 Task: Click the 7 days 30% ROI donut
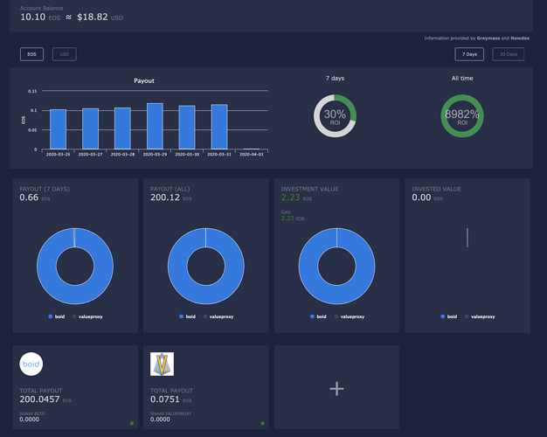coord(335,116)
